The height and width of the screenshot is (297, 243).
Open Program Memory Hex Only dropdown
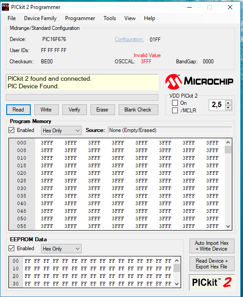[x=61, y=131]
